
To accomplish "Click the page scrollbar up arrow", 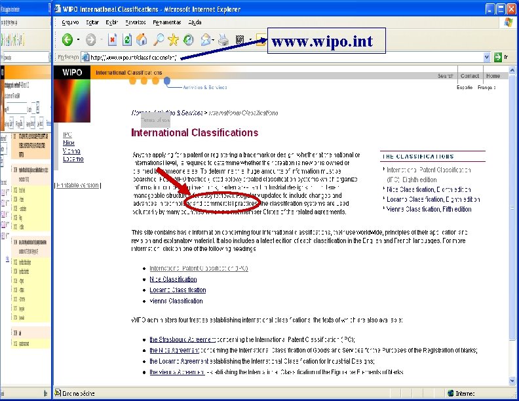I will [x=512, y=70].
